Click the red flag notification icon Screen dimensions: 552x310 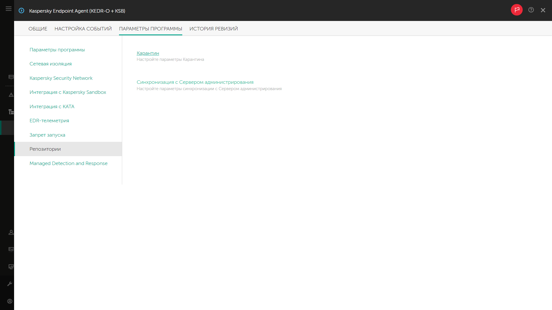coord(517,10)
